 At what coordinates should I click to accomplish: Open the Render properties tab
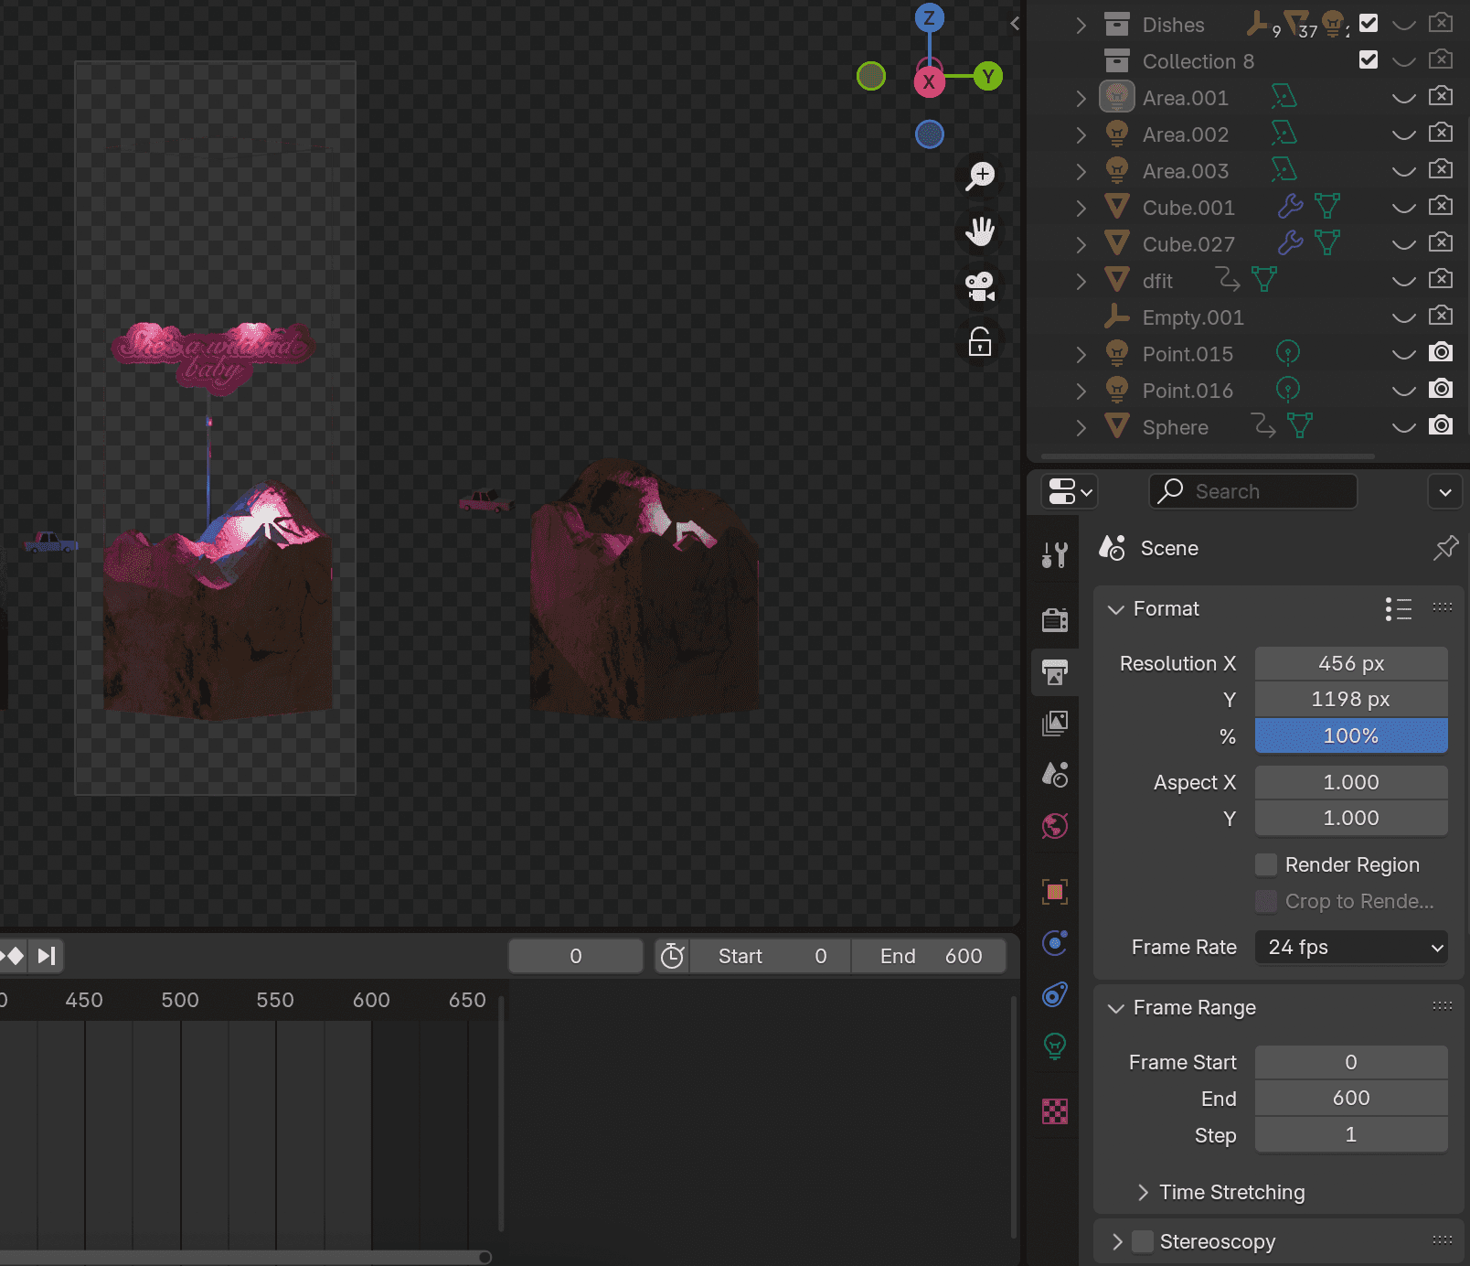click(x=1055, y=620)
